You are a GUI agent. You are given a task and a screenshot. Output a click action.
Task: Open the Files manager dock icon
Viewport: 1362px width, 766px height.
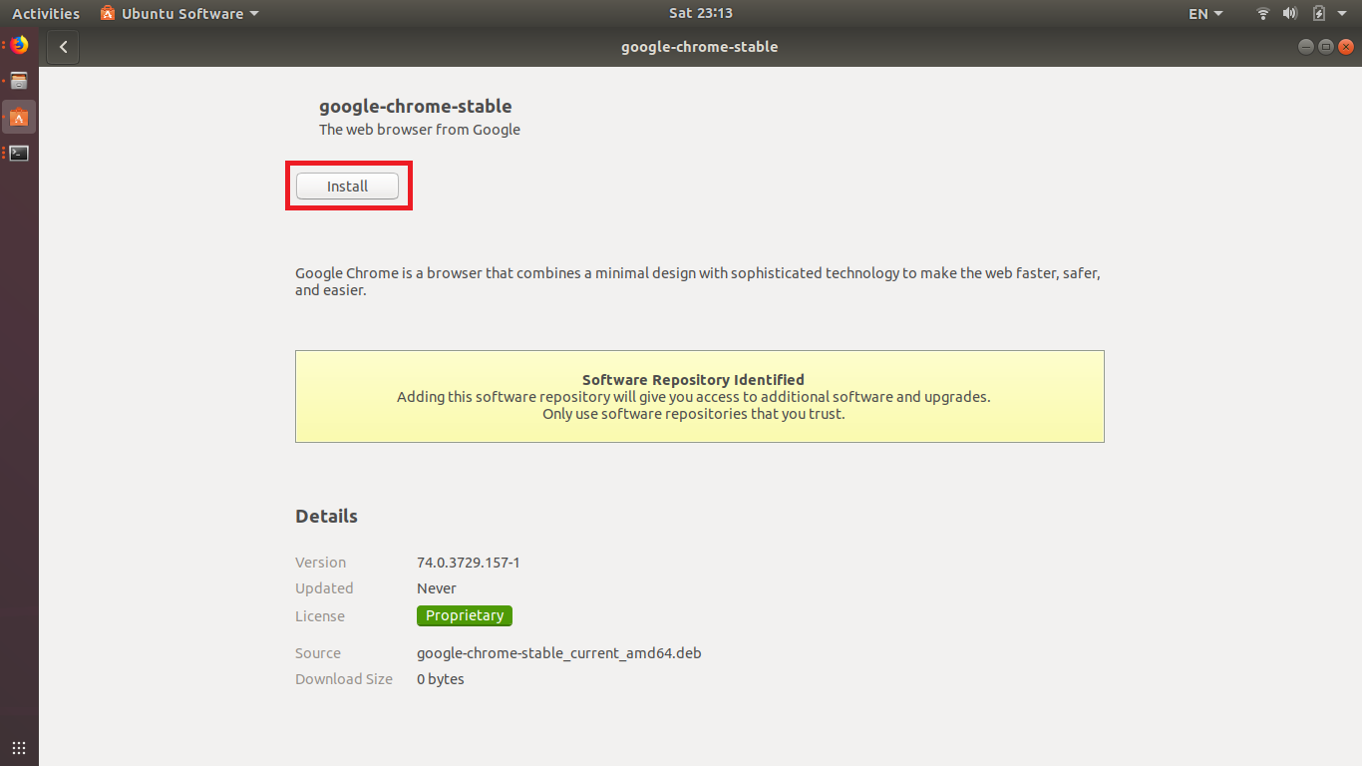[19, 81]
